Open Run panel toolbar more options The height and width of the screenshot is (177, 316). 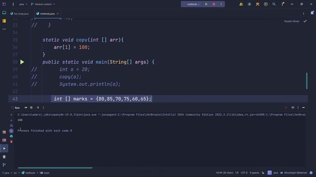coord(43,108)
